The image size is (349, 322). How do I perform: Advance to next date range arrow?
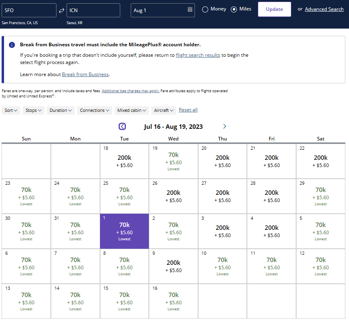(225, 126)
